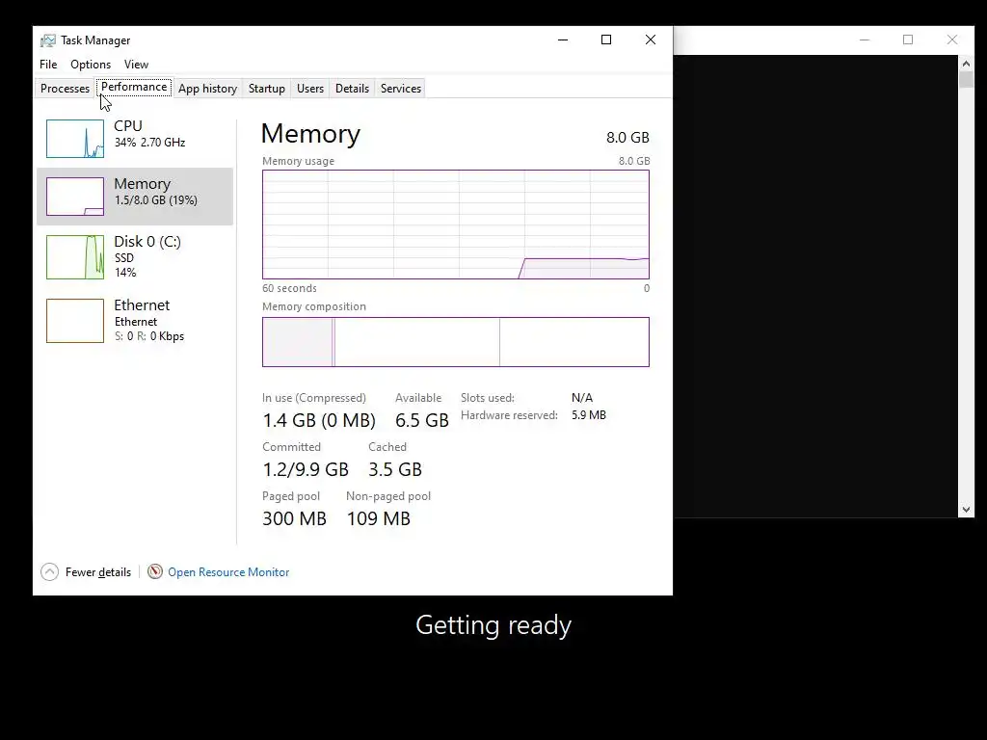The image size is (987, 740).
Task: Open Resource Monitor link
Action: (x=228, y=572)
